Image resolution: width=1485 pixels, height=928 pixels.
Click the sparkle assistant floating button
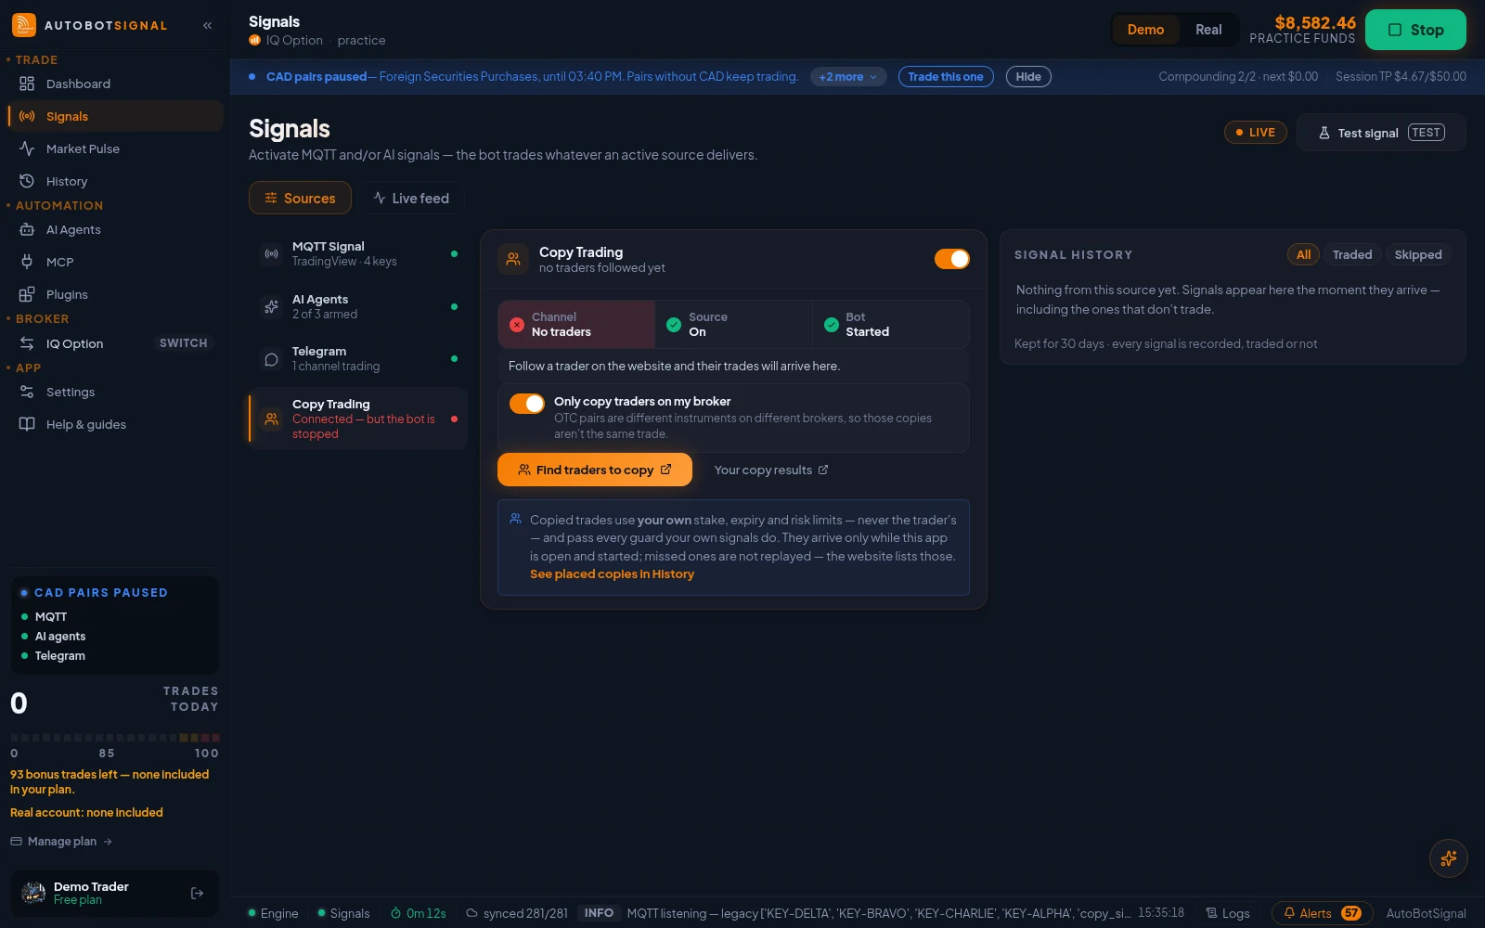1449,858
